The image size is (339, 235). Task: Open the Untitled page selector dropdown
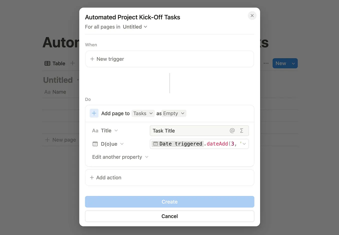click(135, 27)
